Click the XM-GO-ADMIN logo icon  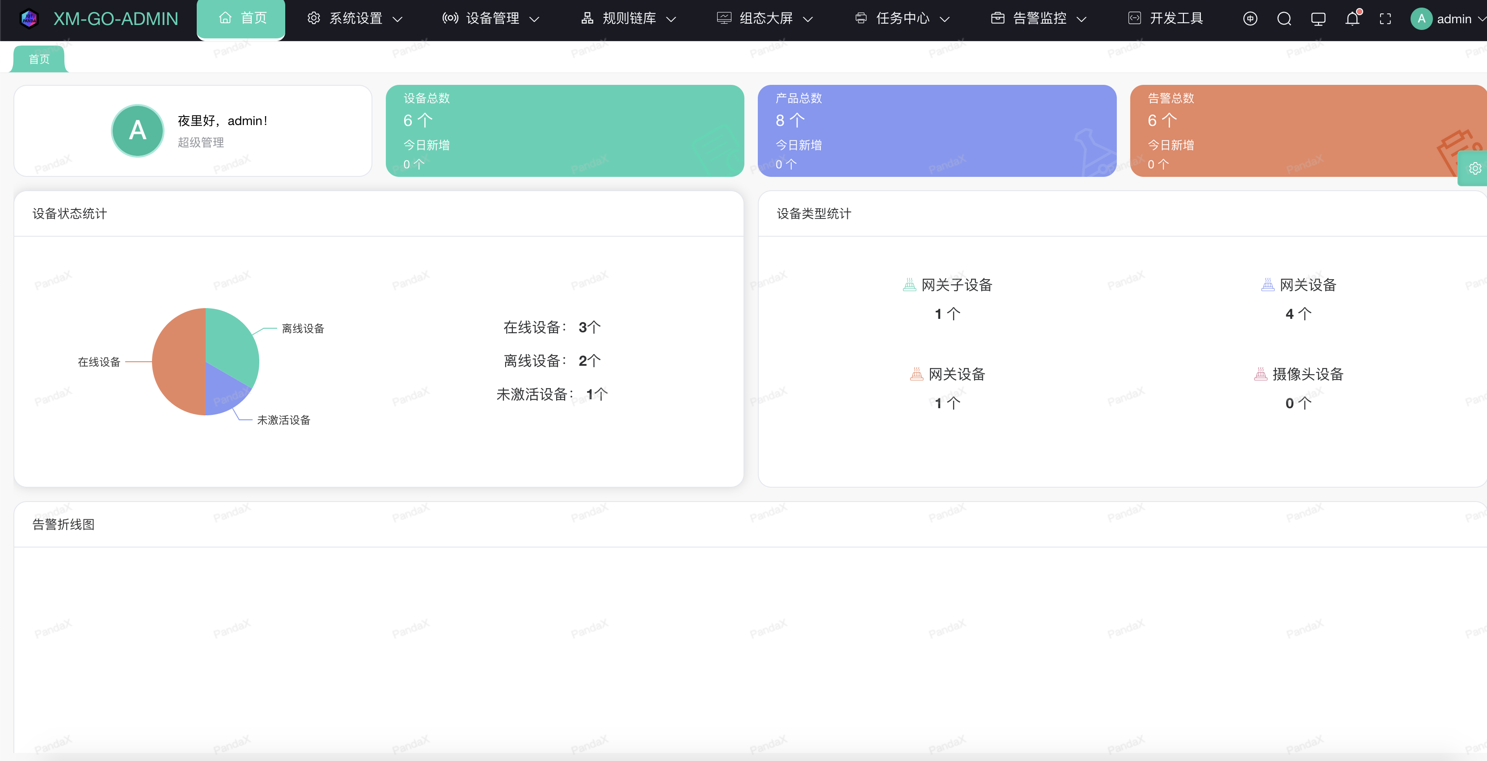(29, 18)
